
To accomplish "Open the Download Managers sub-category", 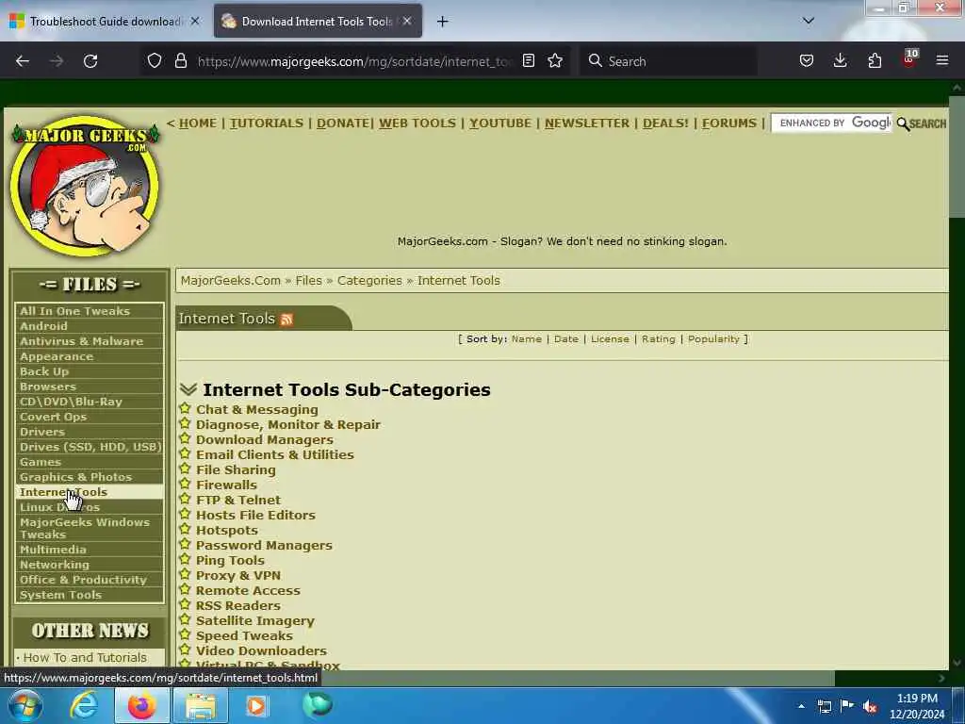I will 265,439.
